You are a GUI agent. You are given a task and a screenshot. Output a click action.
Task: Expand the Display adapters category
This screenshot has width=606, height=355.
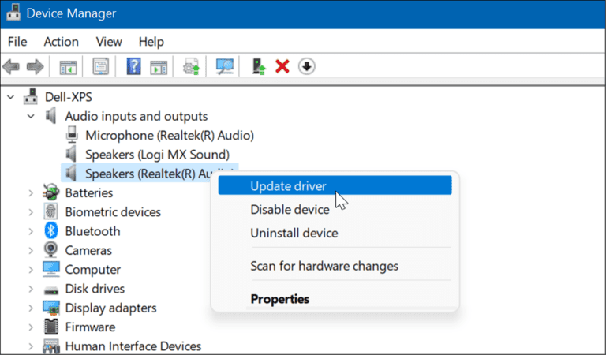coord(31,308)
